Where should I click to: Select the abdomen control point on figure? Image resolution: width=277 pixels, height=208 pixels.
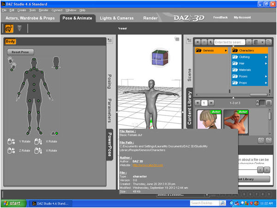34,84
